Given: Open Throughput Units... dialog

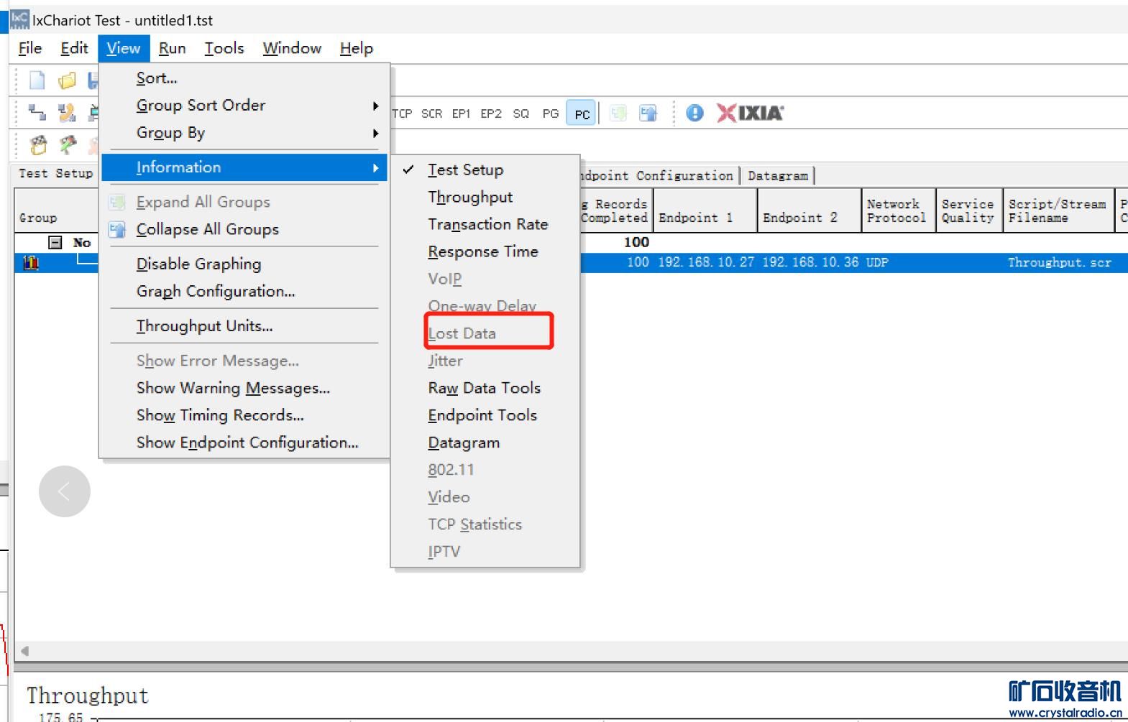Looking at the screenshot, I should pos(244,326).
